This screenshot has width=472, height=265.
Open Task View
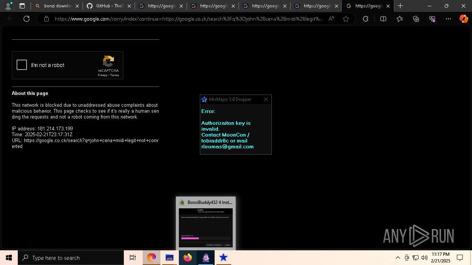pyautogui.click(x=133, y=258)
